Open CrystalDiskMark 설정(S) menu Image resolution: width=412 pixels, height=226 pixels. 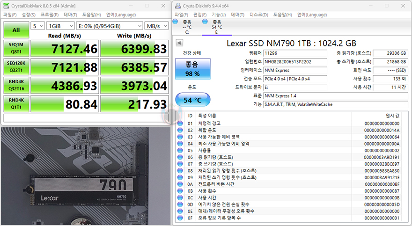click(29, 15)
